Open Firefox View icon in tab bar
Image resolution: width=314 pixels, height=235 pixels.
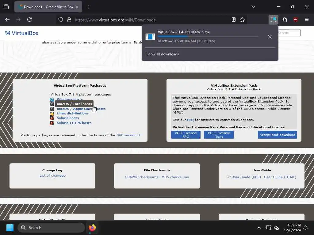pos(6,7)
